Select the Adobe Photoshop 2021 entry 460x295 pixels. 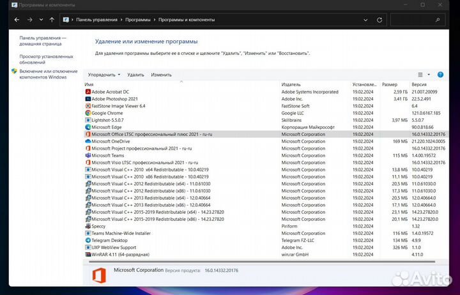[115, 99]
